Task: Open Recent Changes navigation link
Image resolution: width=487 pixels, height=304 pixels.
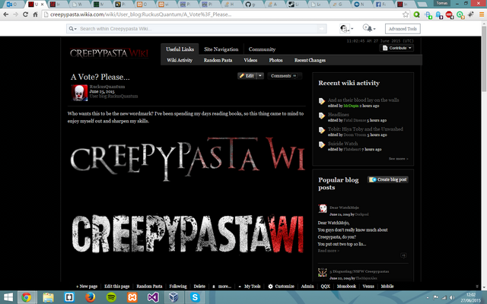Action: point(310,60)
